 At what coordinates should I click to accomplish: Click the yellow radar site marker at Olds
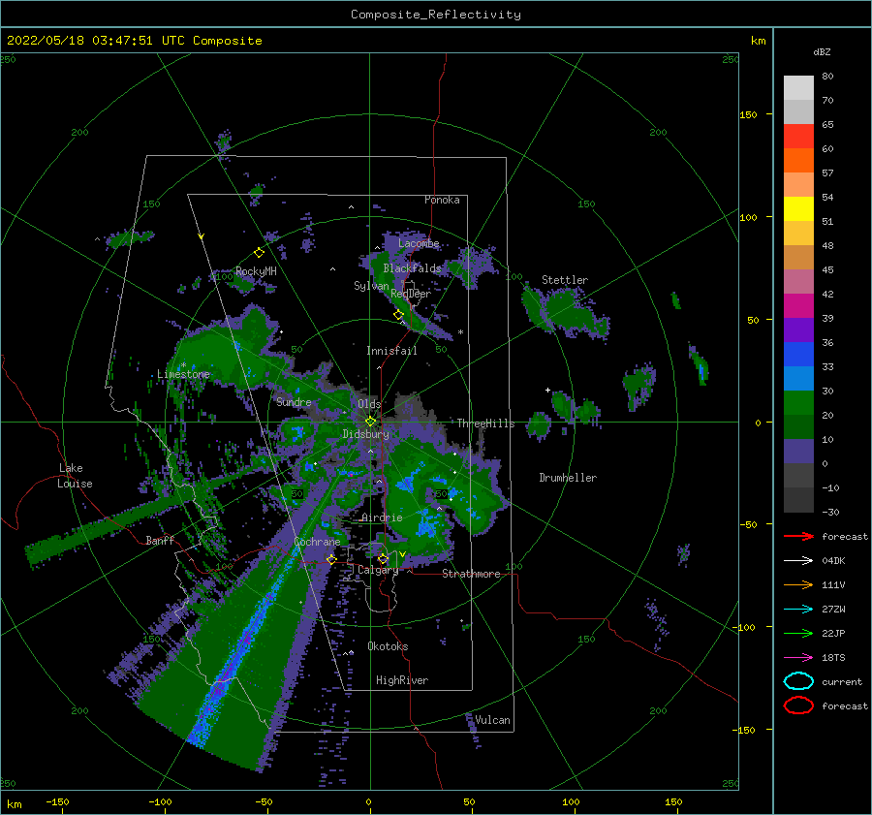(x=370, y=422)
